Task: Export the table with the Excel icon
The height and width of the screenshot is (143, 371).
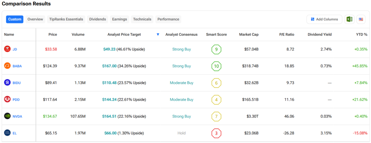Action: point(350,19)
